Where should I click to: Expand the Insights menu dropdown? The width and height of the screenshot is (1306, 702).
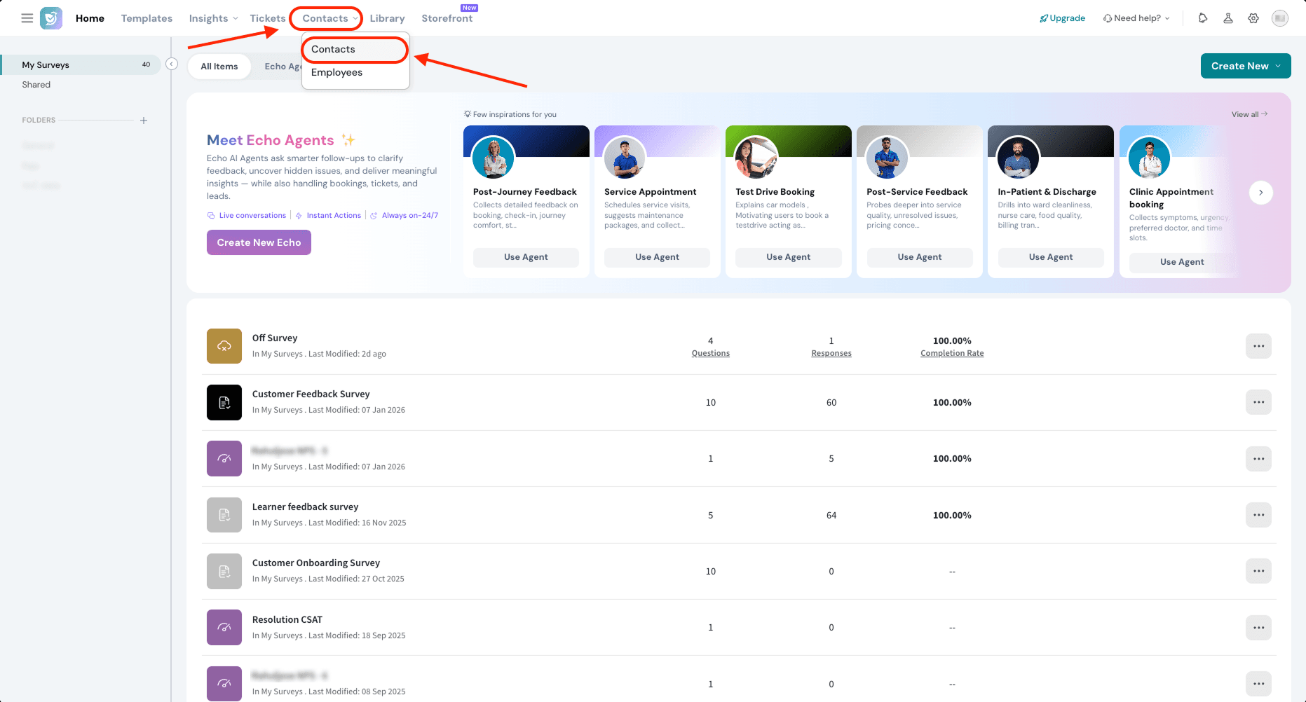coord(213,18)
